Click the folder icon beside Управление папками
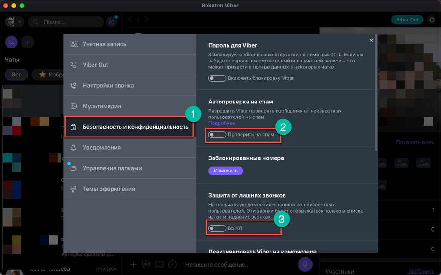The height and width of the screenshot is (275, 441). (x=73, y=168)
